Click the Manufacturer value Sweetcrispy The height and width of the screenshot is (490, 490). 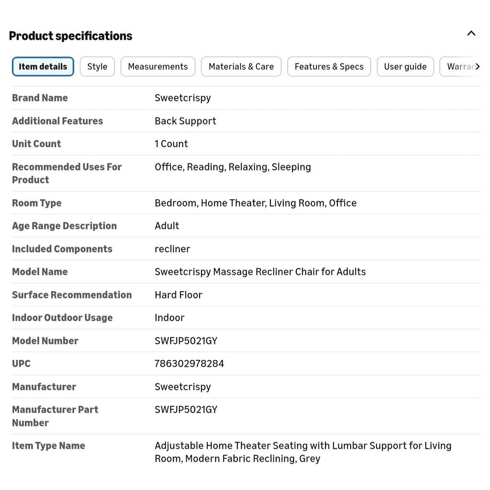[x=183, y=387]
